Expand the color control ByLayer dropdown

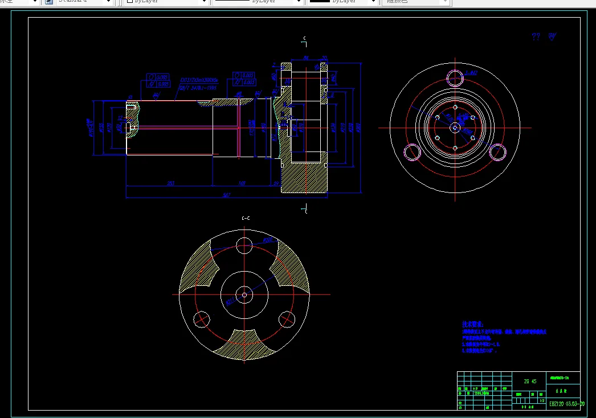pyautogui.click(x=203, y=2)
